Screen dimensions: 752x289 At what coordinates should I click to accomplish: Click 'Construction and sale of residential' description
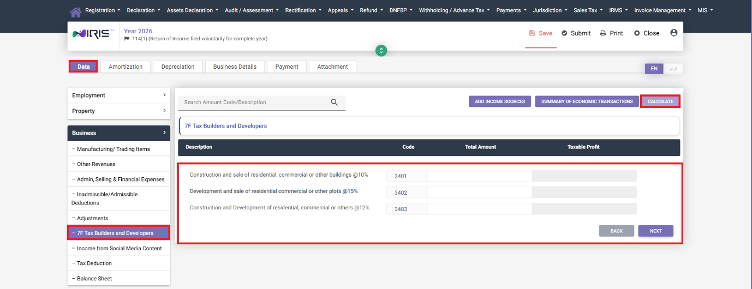[x=279, y=175]
